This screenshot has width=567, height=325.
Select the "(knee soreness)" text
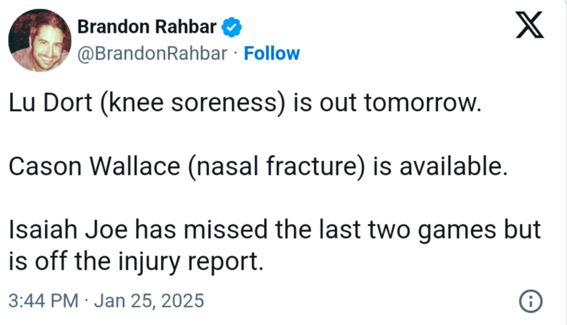(193, 104)
